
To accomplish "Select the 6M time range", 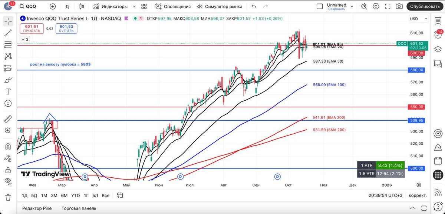I will [64, 195].
